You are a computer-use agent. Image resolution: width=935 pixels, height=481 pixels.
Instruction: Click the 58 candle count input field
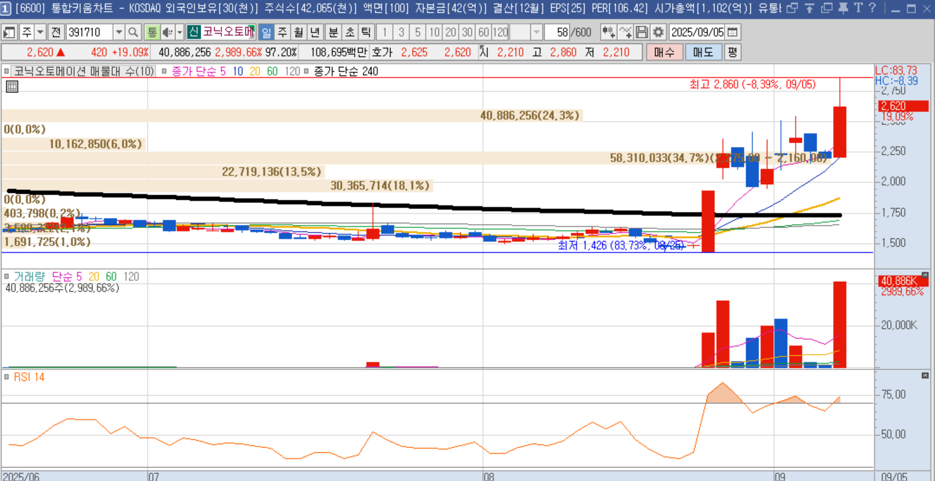coord(557,32)
